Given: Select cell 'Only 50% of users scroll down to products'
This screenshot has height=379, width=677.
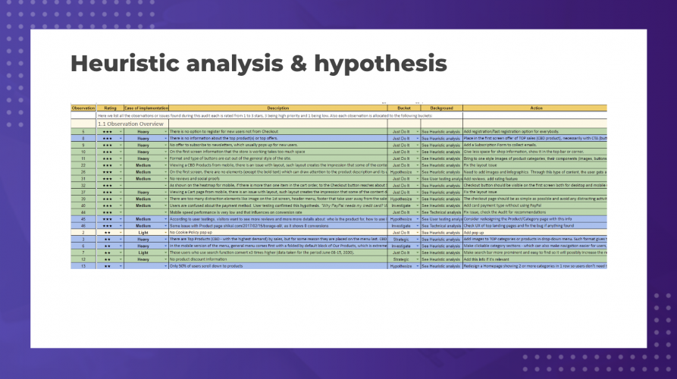Looking at the screenshot, I should point(278,266).
